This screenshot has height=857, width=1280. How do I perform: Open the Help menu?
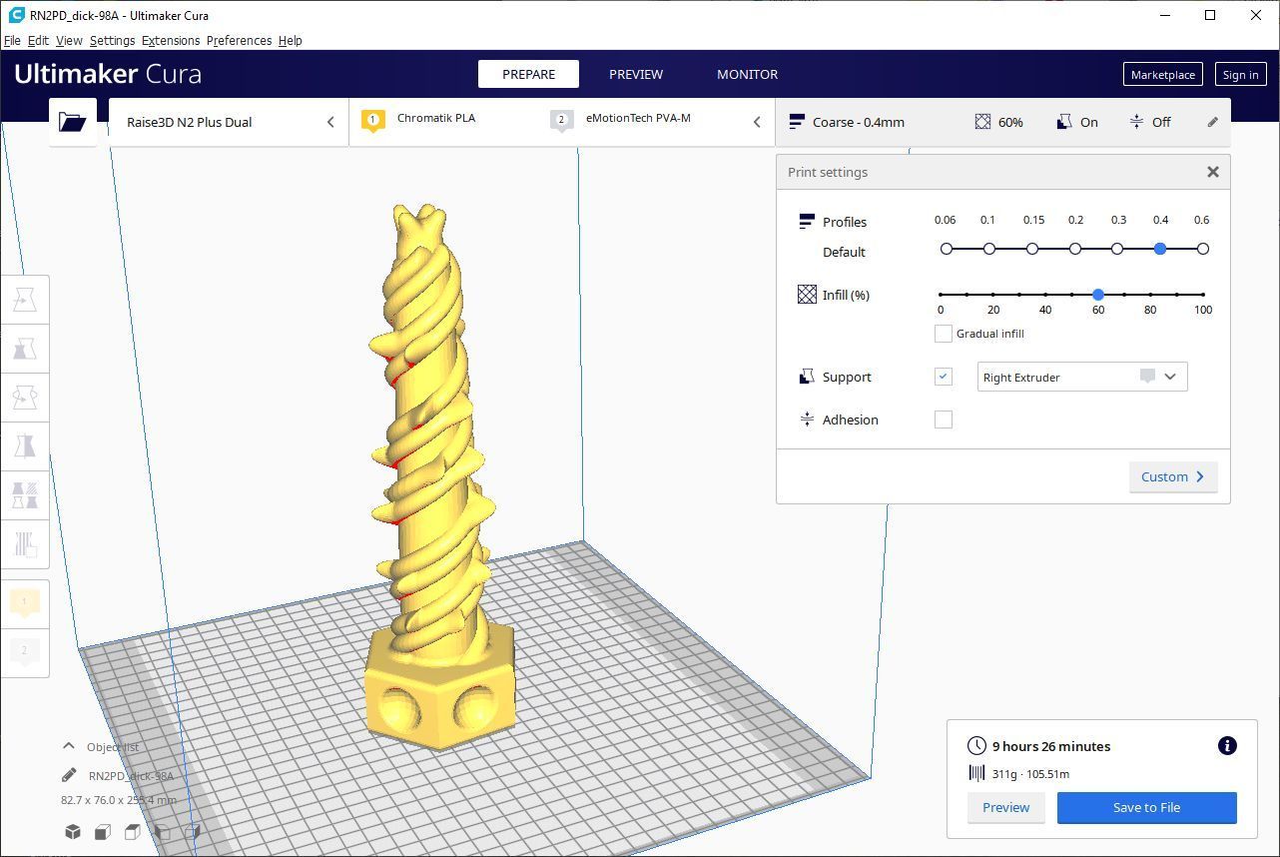[291, 41]
